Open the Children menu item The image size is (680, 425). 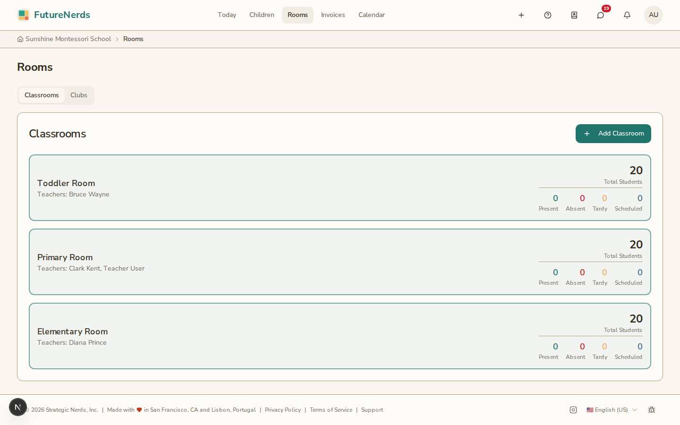(262, 15)
